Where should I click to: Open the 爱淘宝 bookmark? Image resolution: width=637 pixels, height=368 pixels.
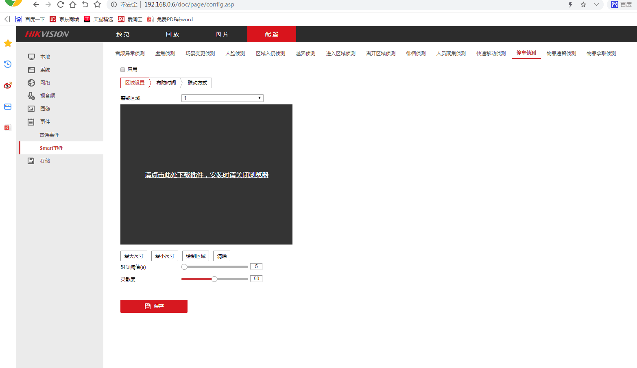pyautogui.click(x=130, y=19)
